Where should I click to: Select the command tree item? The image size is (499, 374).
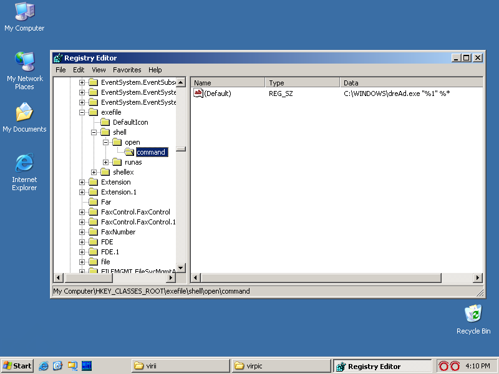coord(151,152)
